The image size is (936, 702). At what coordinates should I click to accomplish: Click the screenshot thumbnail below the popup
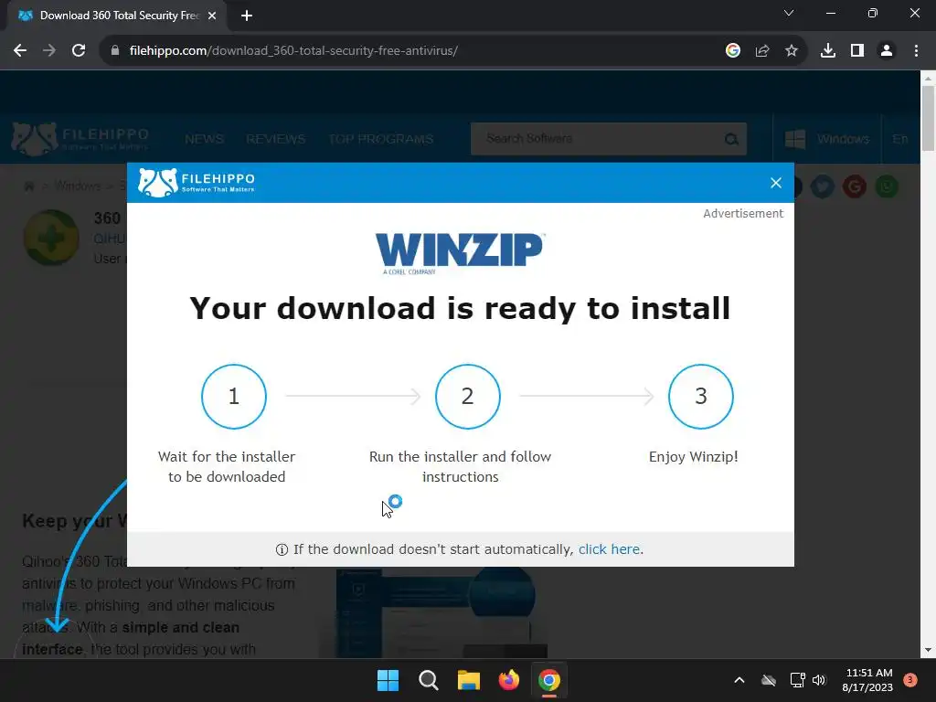point(441,612)
